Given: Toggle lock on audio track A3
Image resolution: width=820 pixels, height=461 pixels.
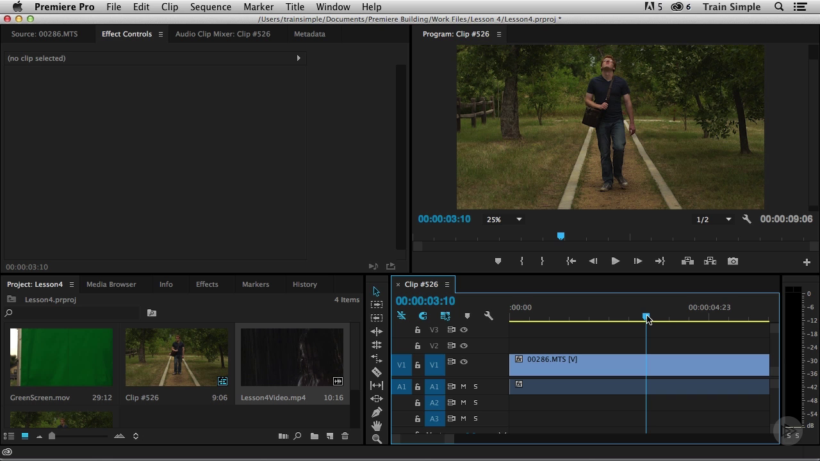Looking at the screenshot, I should (417, 419).
